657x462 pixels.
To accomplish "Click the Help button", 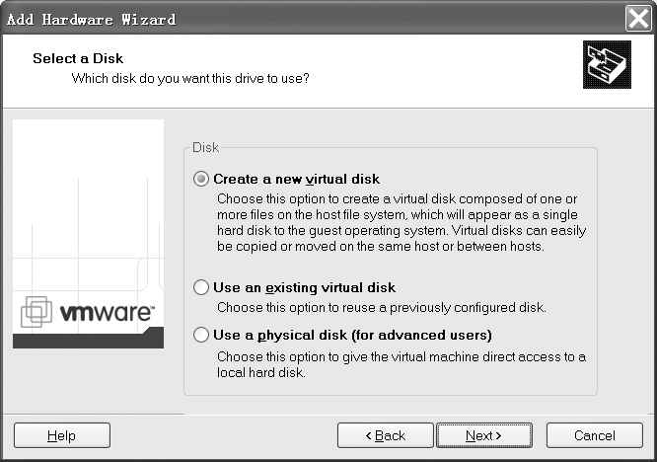I will pyautogui.click(x=61, y=435).
